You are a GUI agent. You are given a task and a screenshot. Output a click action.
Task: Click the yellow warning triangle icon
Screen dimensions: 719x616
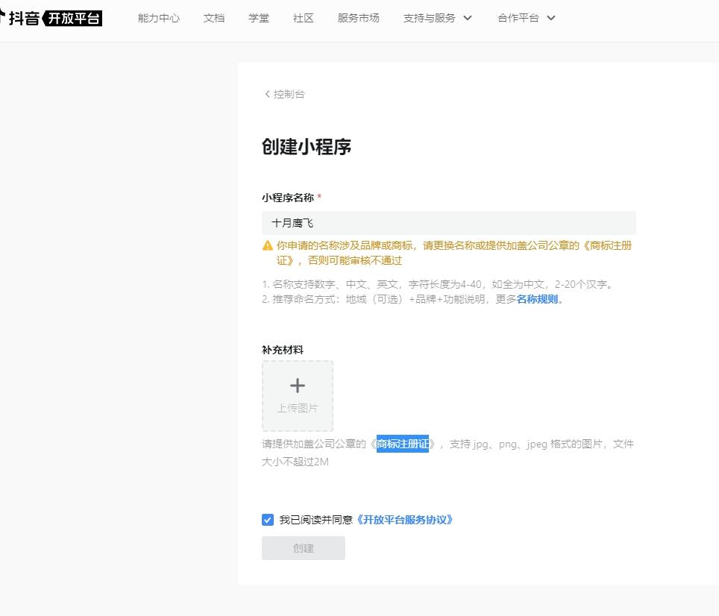268,245
